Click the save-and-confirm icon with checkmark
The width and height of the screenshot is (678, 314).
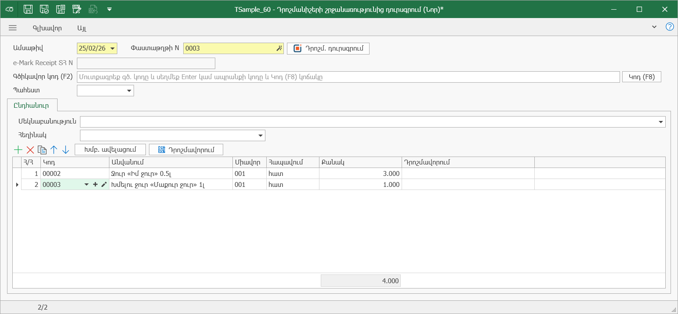(44, 9)
